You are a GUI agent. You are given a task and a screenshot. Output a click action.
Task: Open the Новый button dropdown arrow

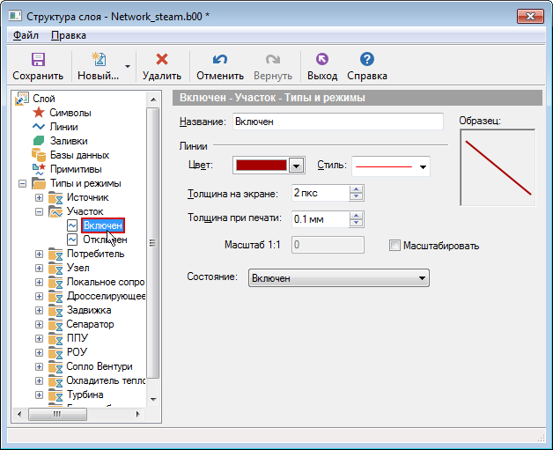(128, 67)
